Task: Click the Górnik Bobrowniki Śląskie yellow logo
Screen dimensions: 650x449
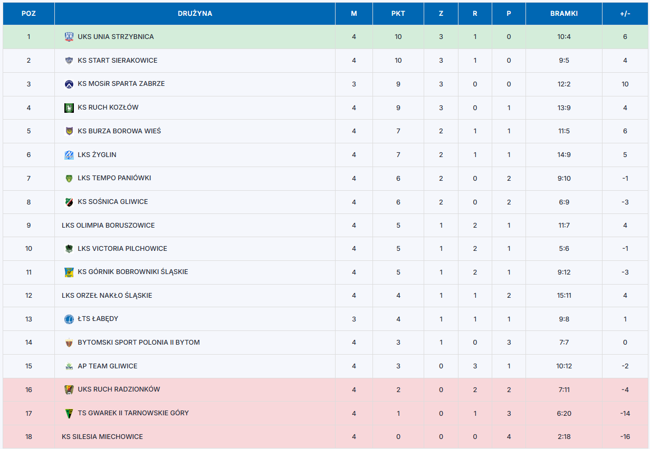Action: [x=69, y=272]
